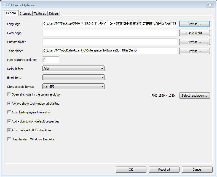Select the Drivers tab
This screenshot has width=217, height=177.
[54, 13]
